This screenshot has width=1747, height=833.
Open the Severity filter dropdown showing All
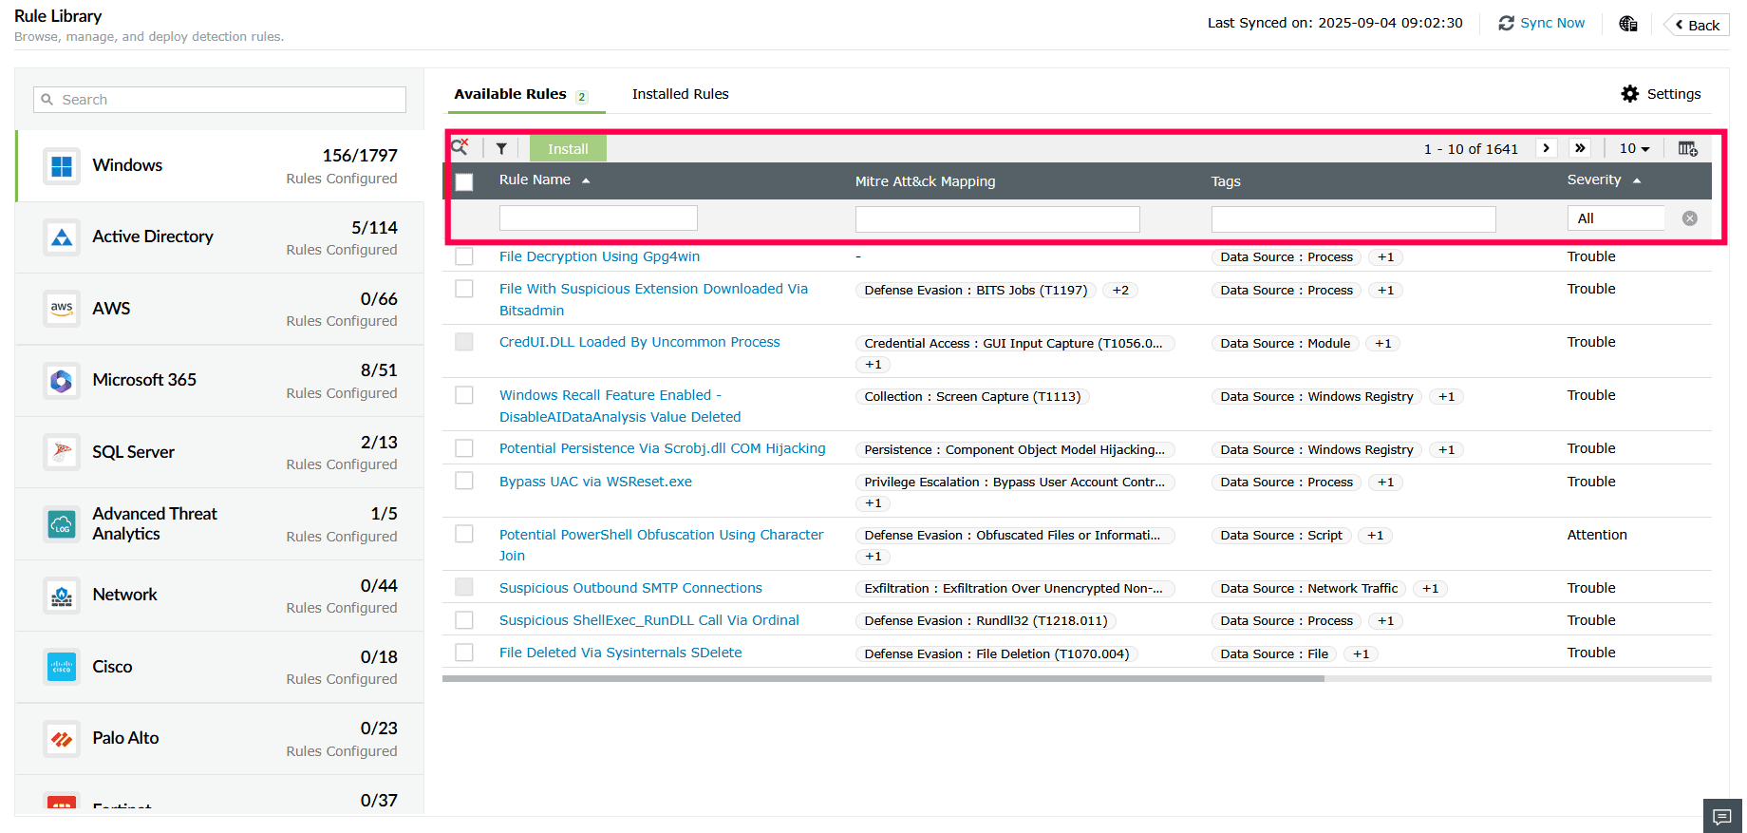[1616, 218]
